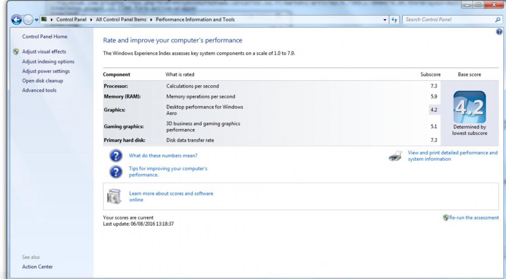Expand the chevron before Control Panel breadcrumb
The width and height of the screenshot is (506, 279).
coord(52,20)
